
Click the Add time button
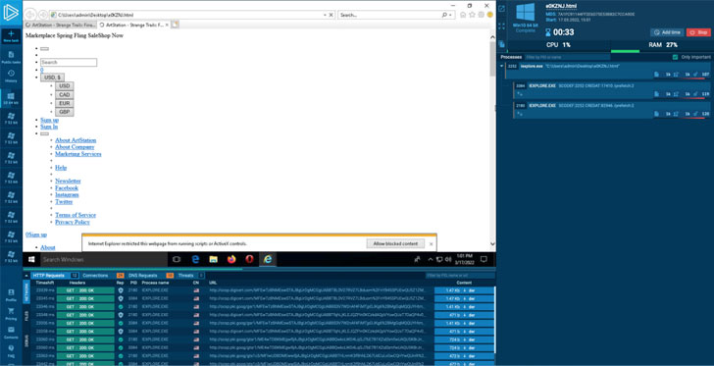tap(667, 32)
